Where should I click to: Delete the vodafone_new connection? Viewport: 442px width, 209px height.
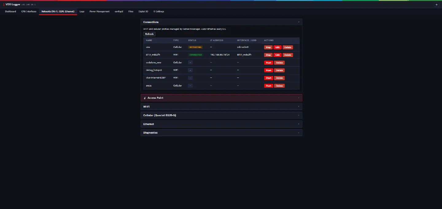pyautogui.click(x=279, y=63)
